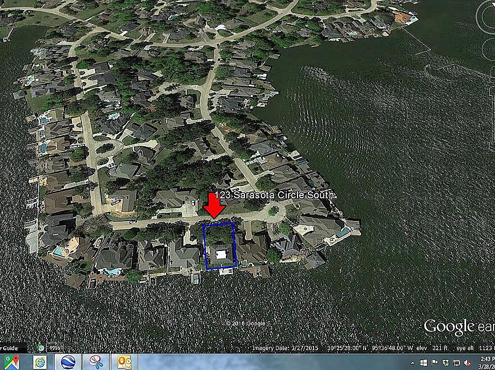Launch Internet Explorer from the taskbar
495x370 pixels.
[40, 362]
